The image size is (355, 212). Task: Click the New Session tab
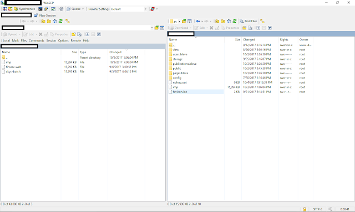(45, 15)
